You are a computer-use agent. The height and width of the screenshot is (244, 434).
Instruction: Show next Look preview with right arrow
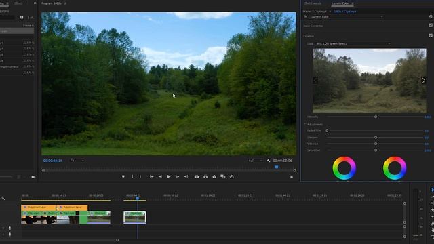(423, 81)
